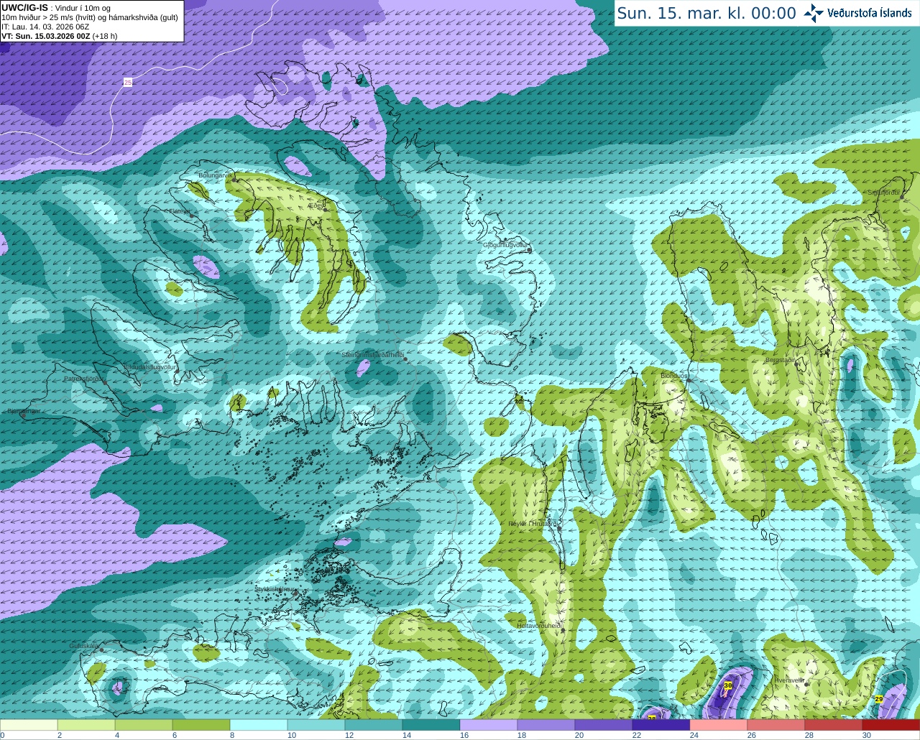Click the forecast time 'Sun. 15. mar. kl. 00:00'

tap(707, 13)
